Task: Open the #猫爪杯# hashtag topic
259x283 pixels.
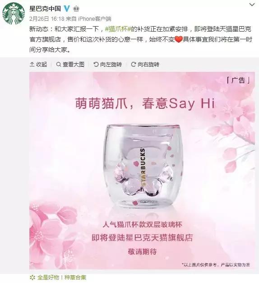Action: point(118,29)
